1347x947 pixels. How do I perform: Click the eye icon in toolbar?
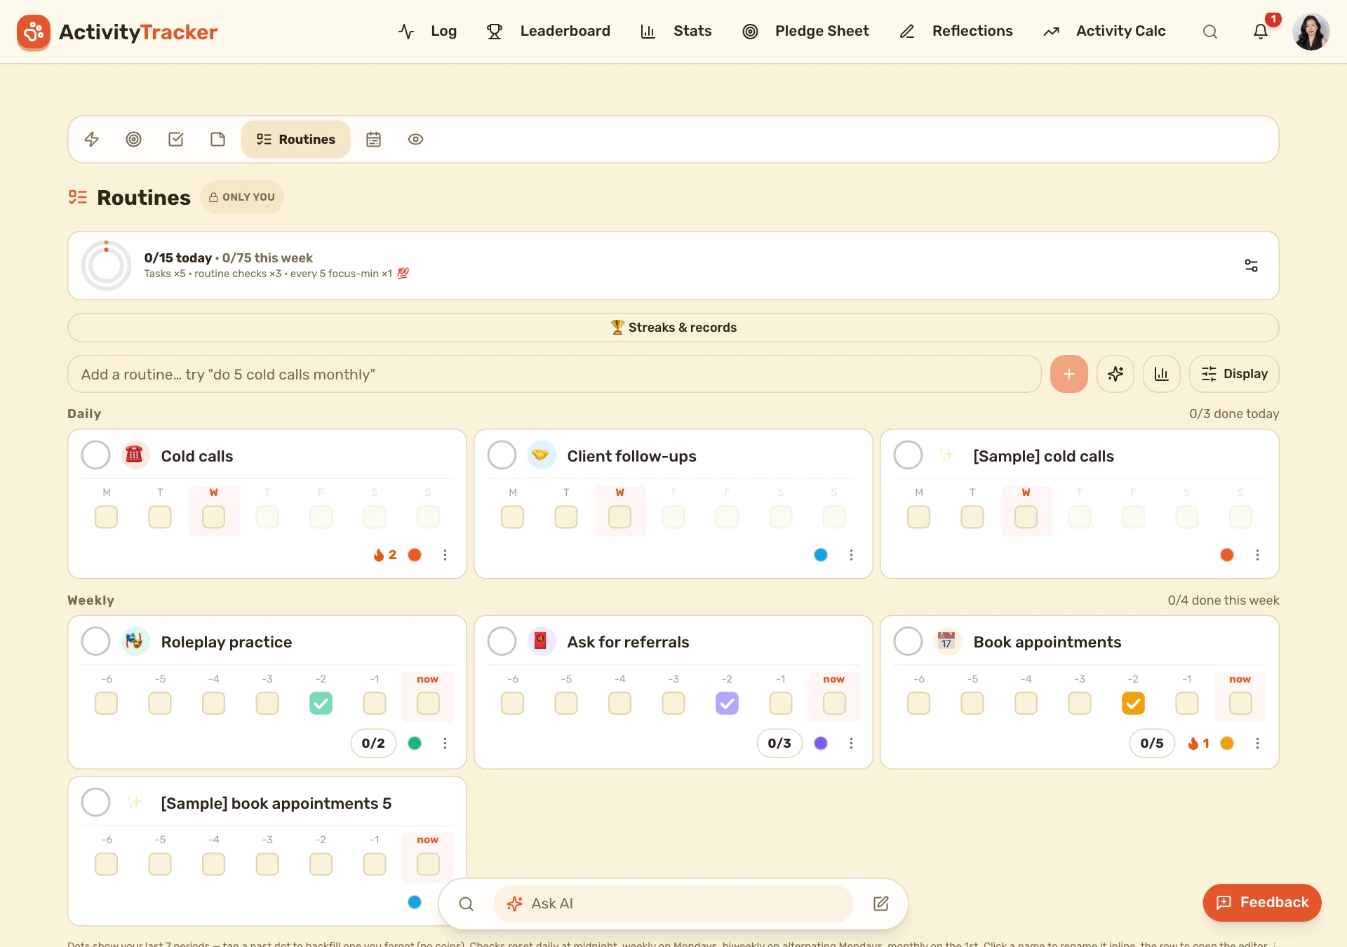[x=415, y=139]
